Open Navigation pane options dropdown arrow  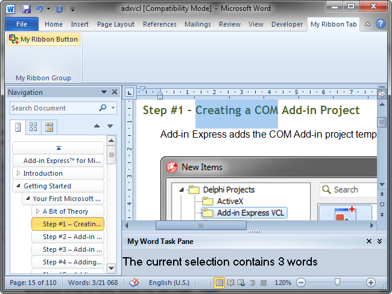pos(104,92)
